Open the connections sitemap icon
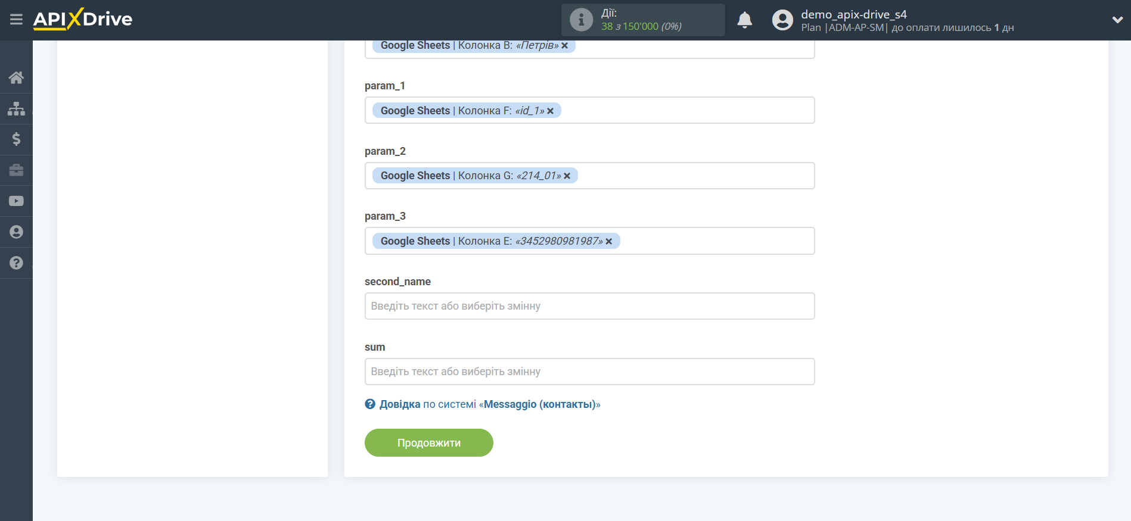 click(x=16, y=108)
